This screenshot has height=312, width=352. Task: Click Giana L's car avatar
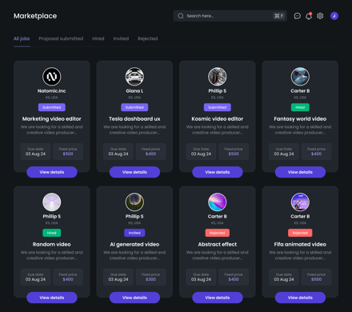(x=134, y=77)
